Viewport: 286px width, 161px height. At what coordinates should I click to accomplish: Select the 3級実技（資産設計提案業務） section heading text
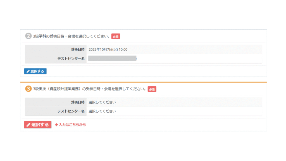click(x=90, y=89)
